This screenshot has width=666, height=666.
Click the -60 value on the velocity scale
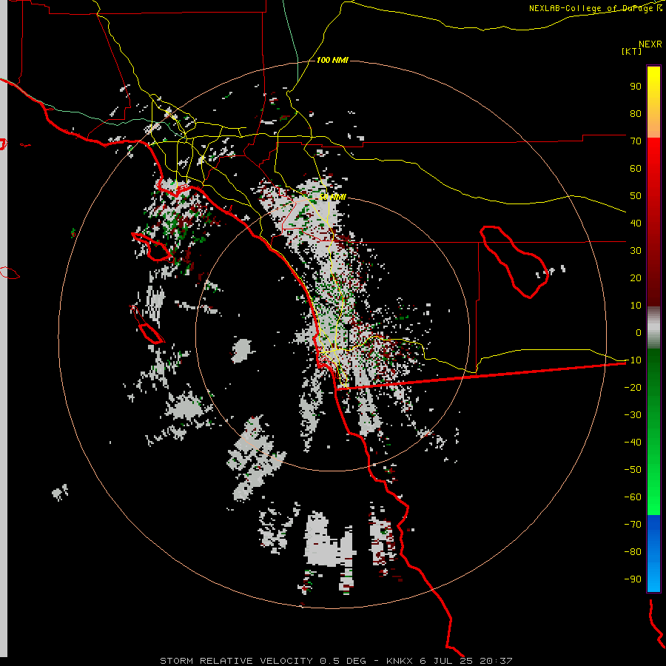[x=633, y=497]
